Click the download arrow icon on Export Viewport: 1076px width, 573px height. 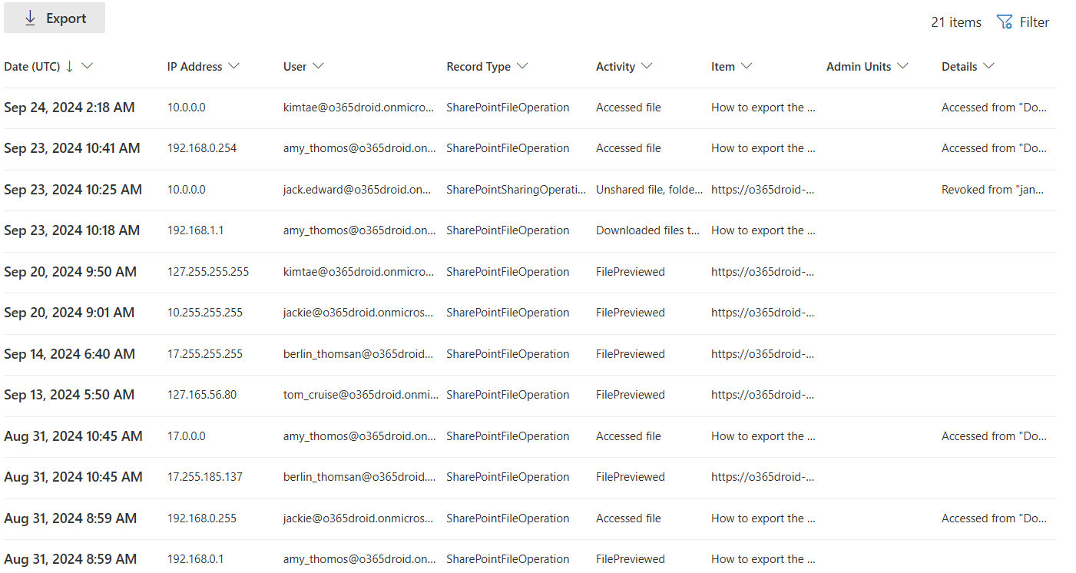31,18
